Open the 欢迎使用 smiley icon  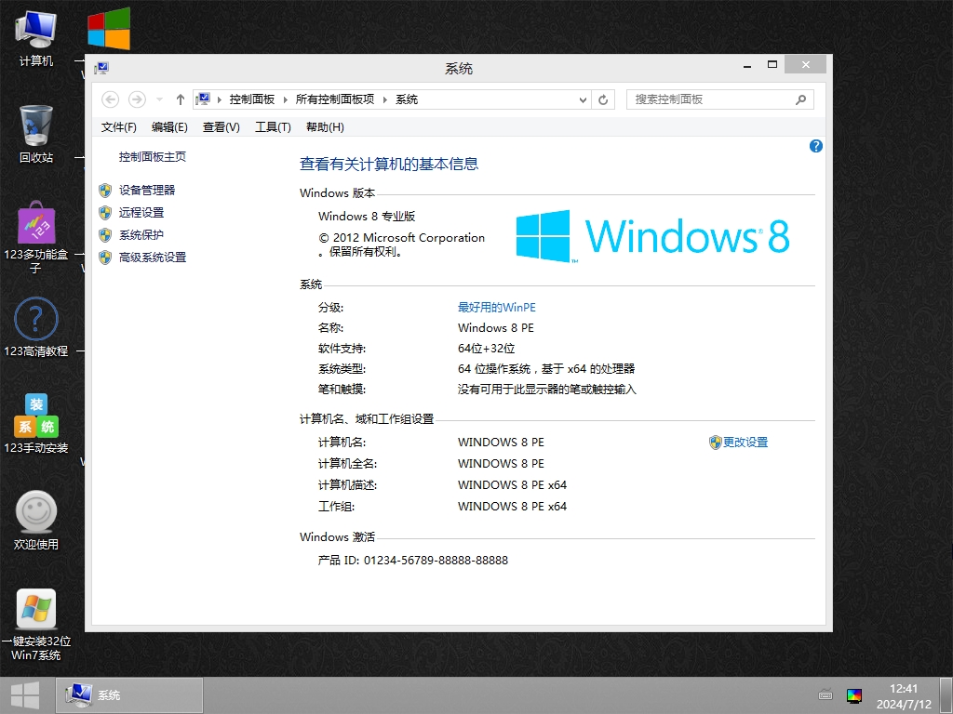pos(36,521)
